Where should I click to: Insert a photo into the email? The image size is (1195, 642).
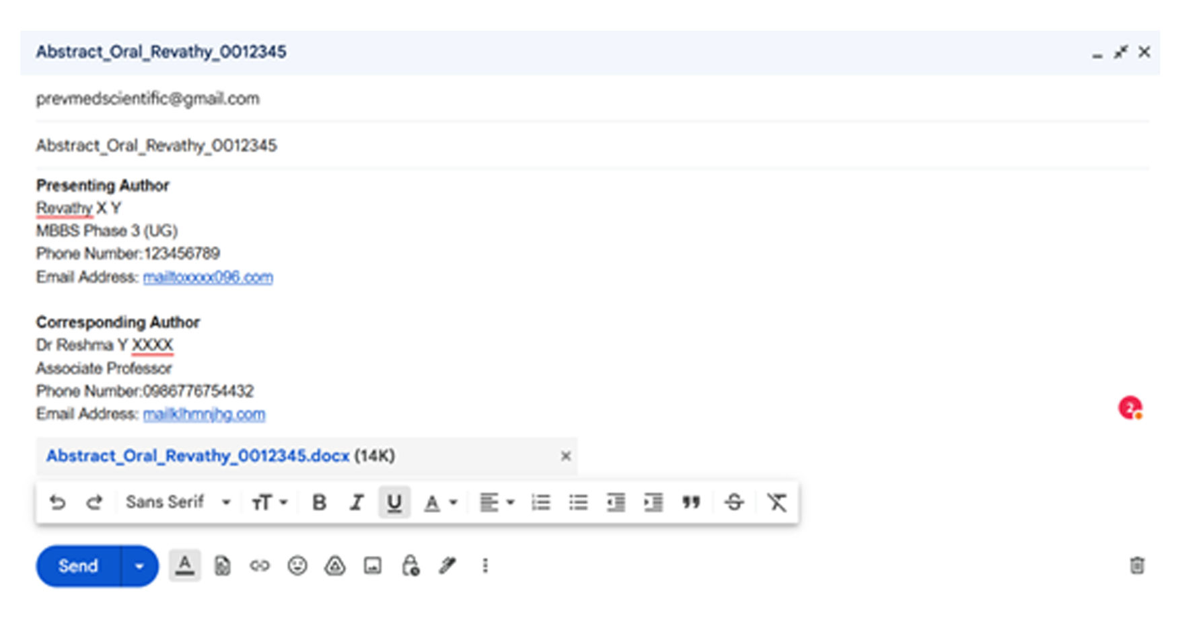click(x=372, y=566)
